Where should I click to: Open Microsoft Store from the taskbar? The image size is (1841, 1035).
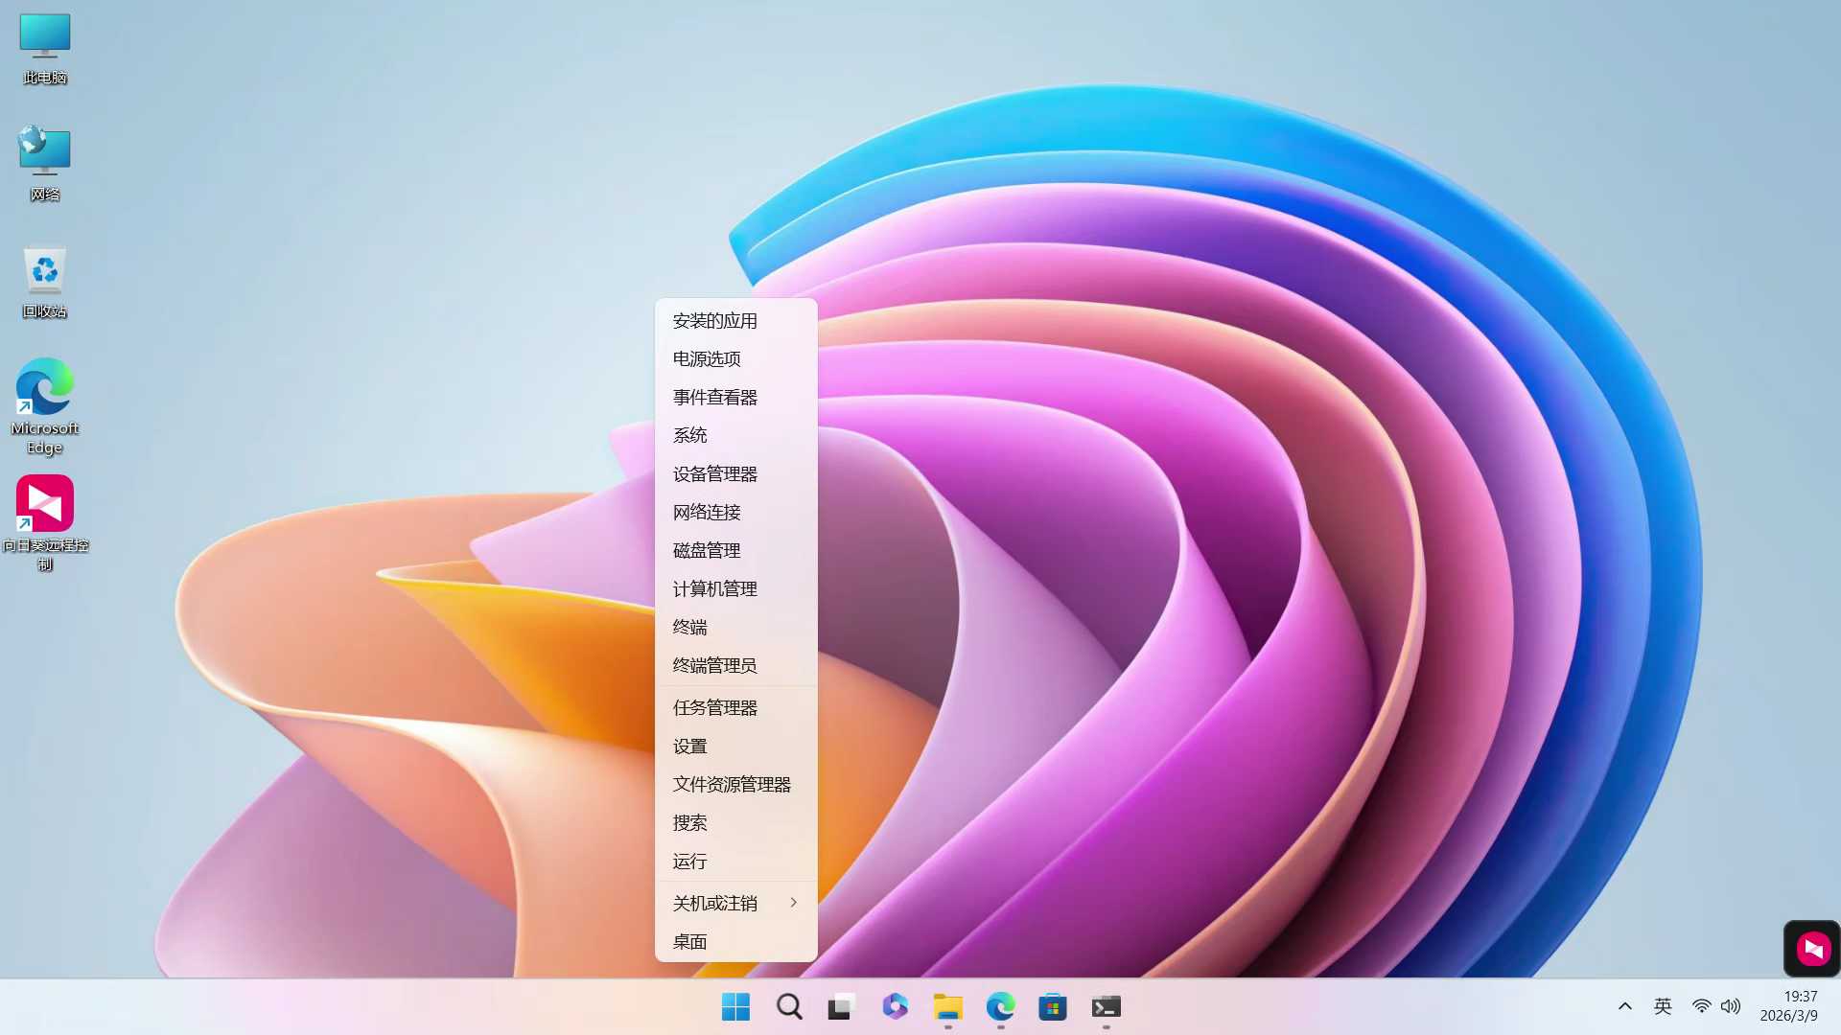[x=1053, y=1006]
